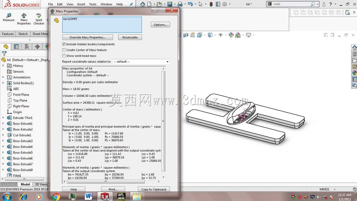Screen dimensions: 357x201
Task: Undo the last action
Action: (190, 4)
